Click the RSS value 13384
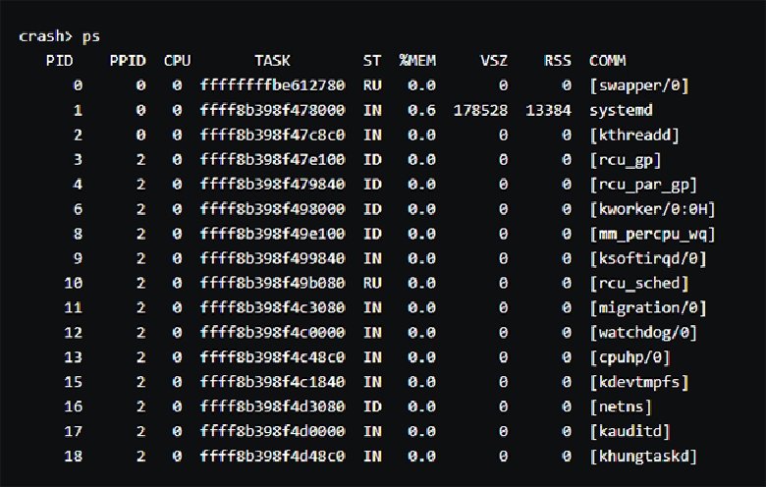This screenshot has height=487, width=766. [548, 110]
